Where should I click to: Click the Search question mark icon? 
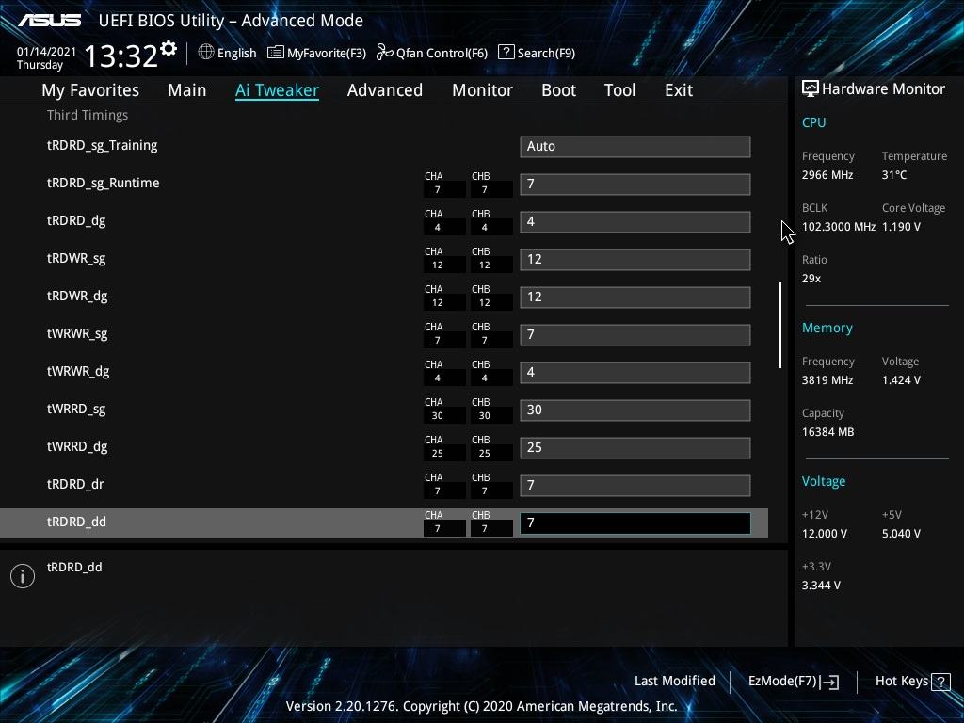506,53
